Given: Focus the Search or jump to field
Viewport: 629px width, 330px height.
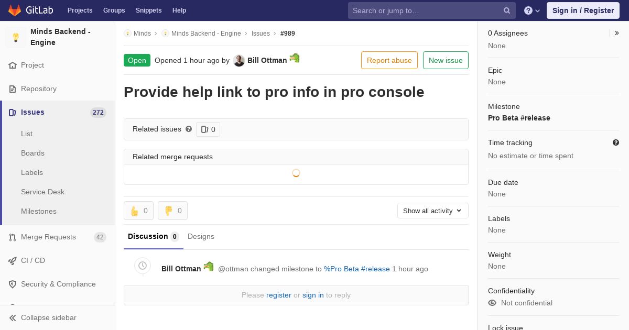Looking at the screenshot, I should click(x=432, y=10).
